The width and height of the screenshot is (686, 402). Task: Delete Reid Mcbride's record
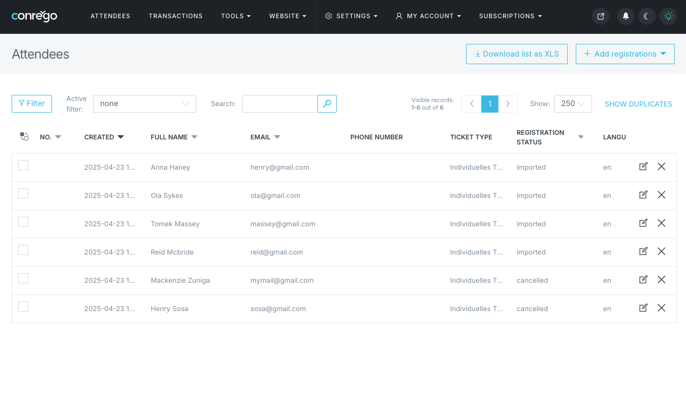(x=661, y=252)
